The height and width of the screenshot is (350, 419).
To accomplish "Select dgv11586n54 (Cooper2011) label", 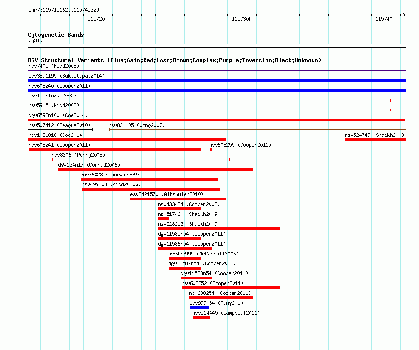I will pyautogui.click(x=192, y=244).
